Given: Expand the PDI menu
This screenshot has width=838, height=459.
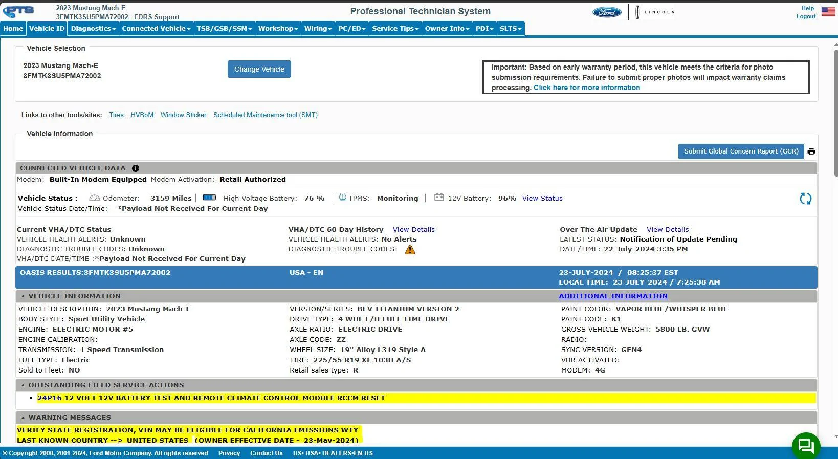Looking at the screenshot, I should (484, 29).
